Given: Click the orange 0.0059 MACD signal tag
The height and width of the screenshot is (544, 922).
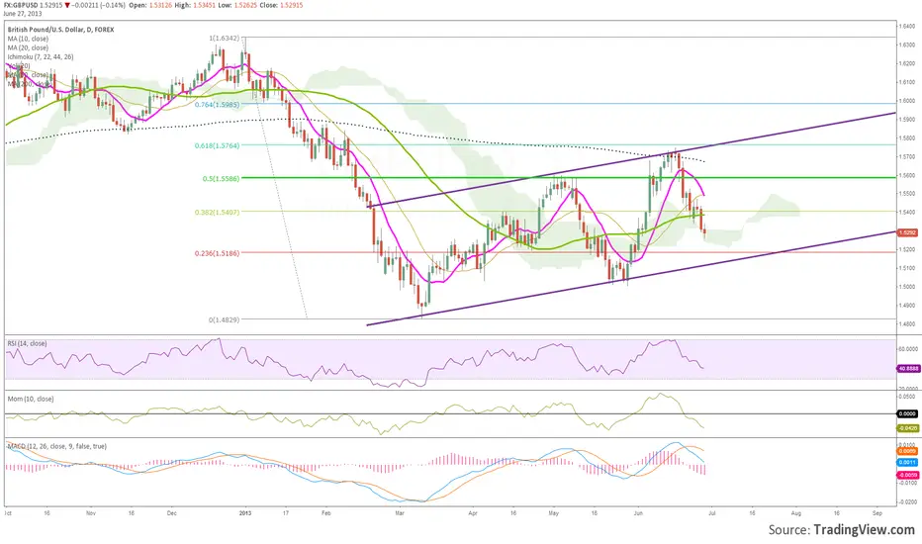Looking at the screenshot, I should click(x=907, y=451).
